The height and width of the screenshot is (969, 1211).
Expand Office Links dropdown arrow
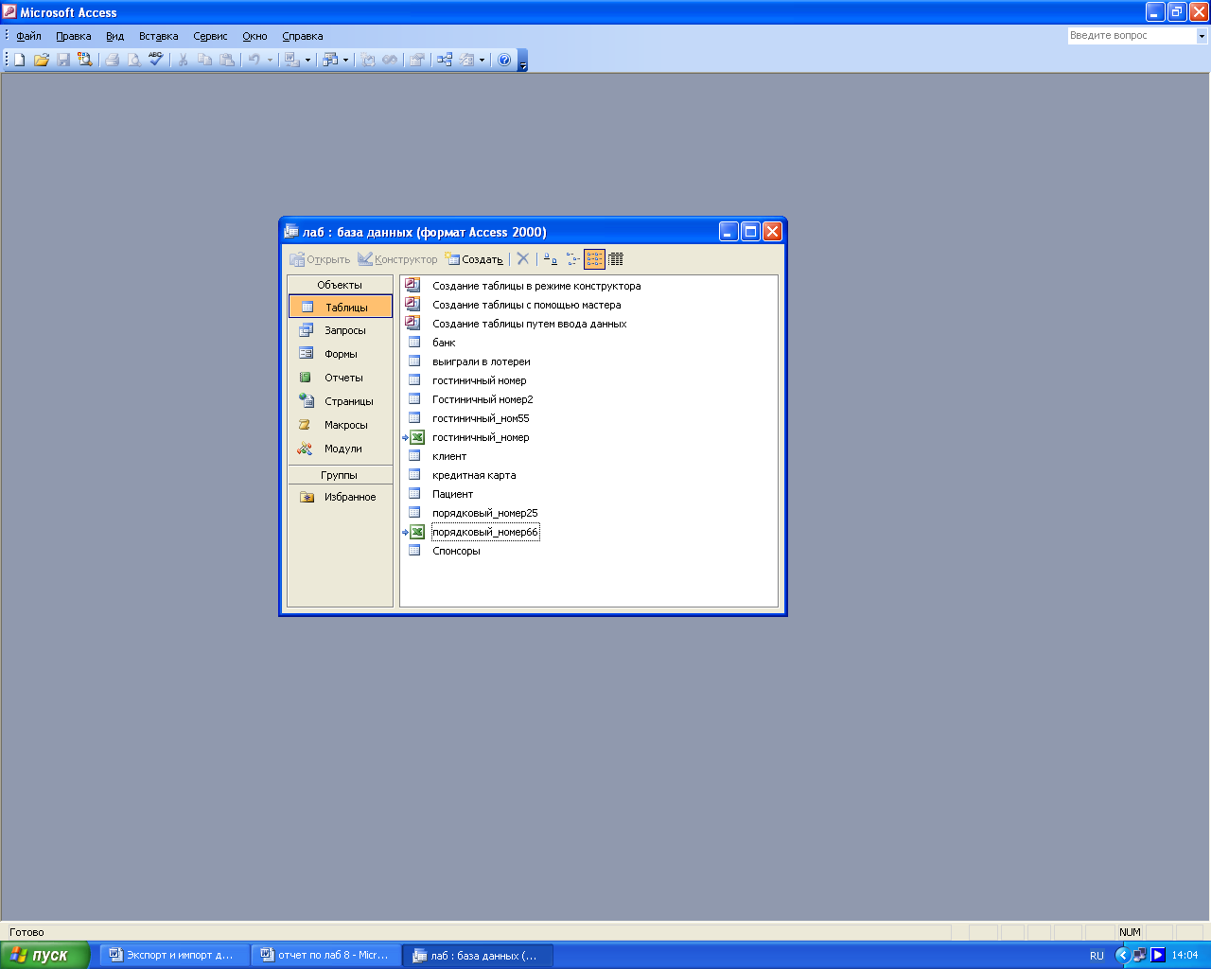click(x=307, y=60)
